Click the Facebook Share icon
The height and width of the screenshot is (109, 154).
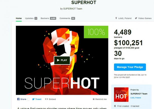(18, 99)
